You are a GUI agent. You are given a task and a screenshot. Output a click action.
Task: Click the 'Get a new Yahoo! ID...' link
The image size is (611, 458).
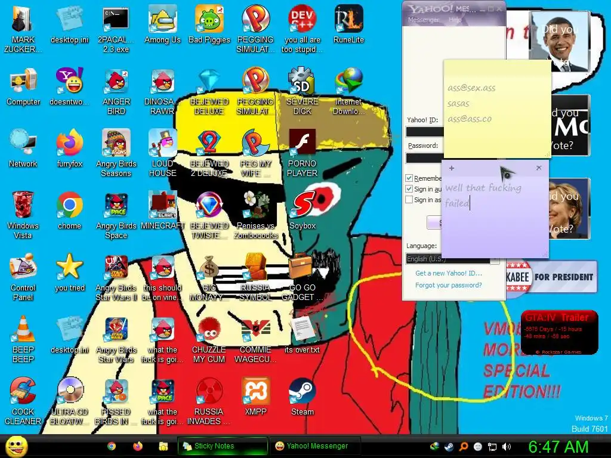click(449, 273)
